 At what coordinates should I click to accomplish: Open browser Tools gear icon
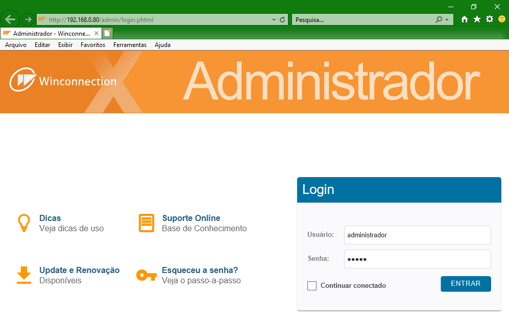pos(490,19)
